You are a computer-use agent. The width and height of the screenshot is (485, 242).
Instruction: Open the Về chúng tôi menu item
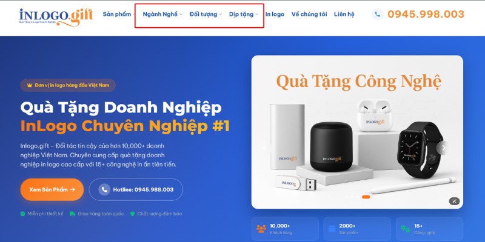click(x=309, y=14)
